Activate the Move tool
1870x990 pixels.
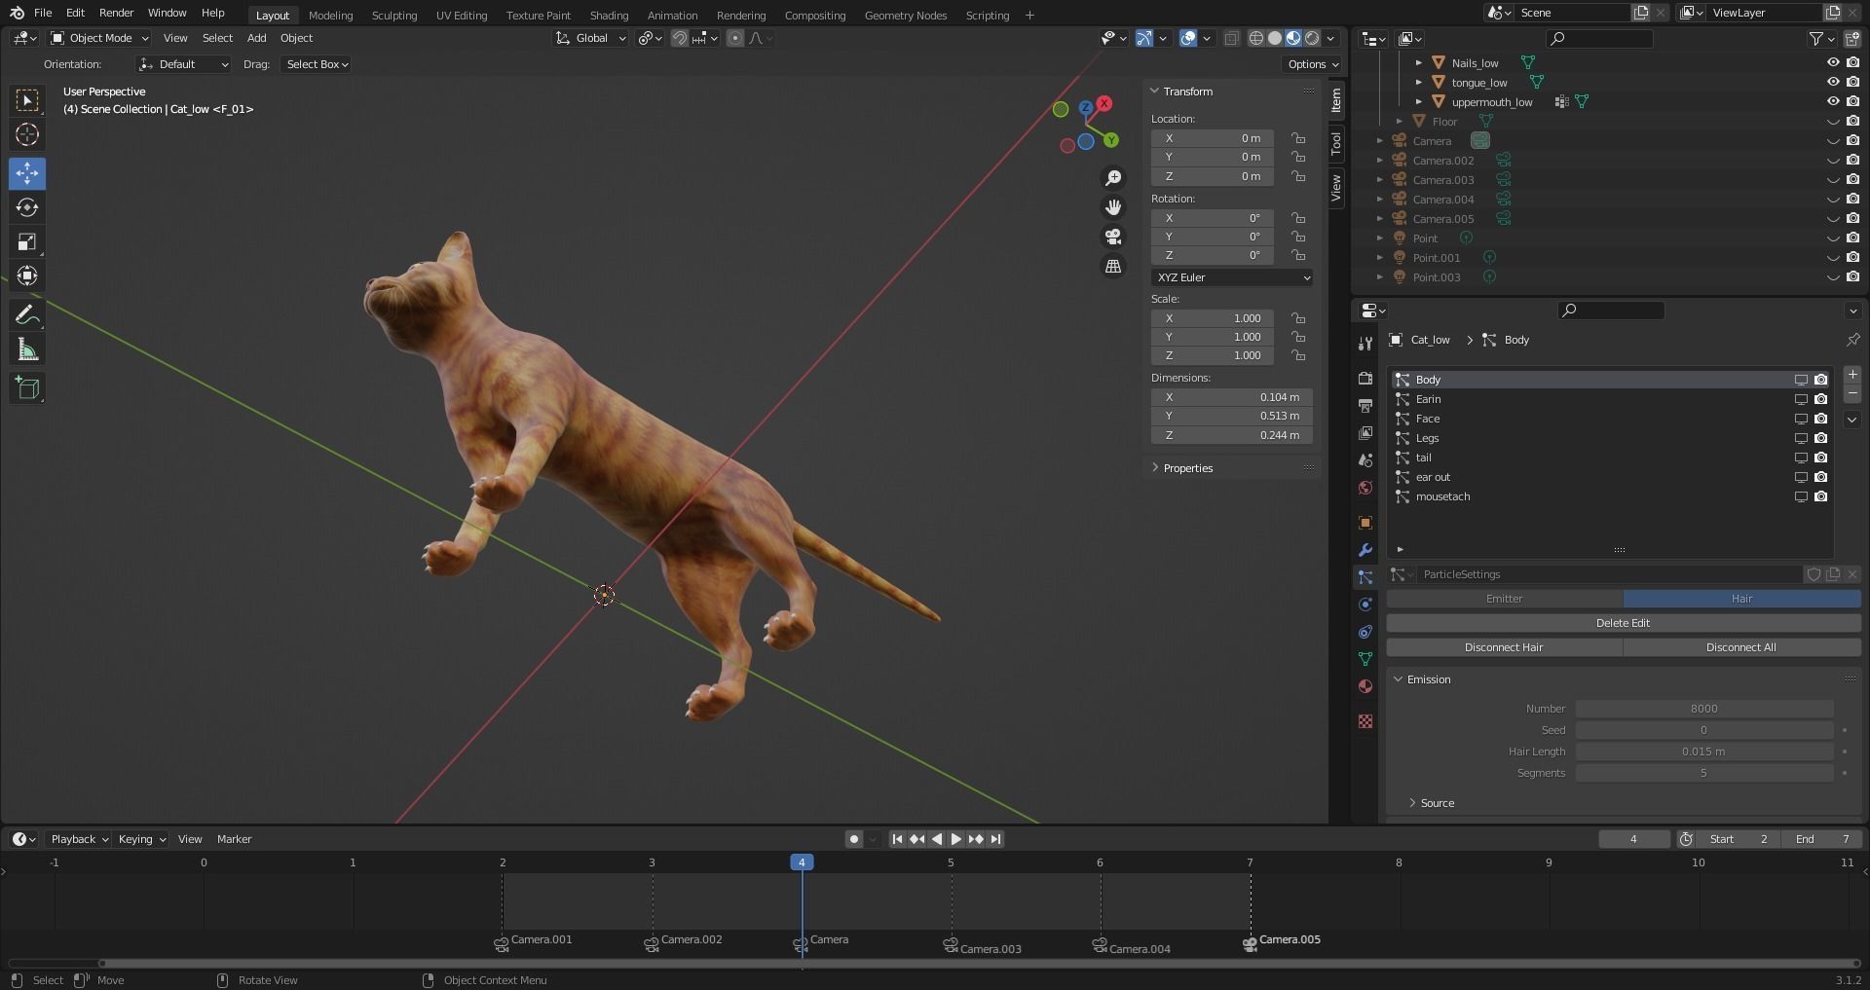click(x=27, y=173)
